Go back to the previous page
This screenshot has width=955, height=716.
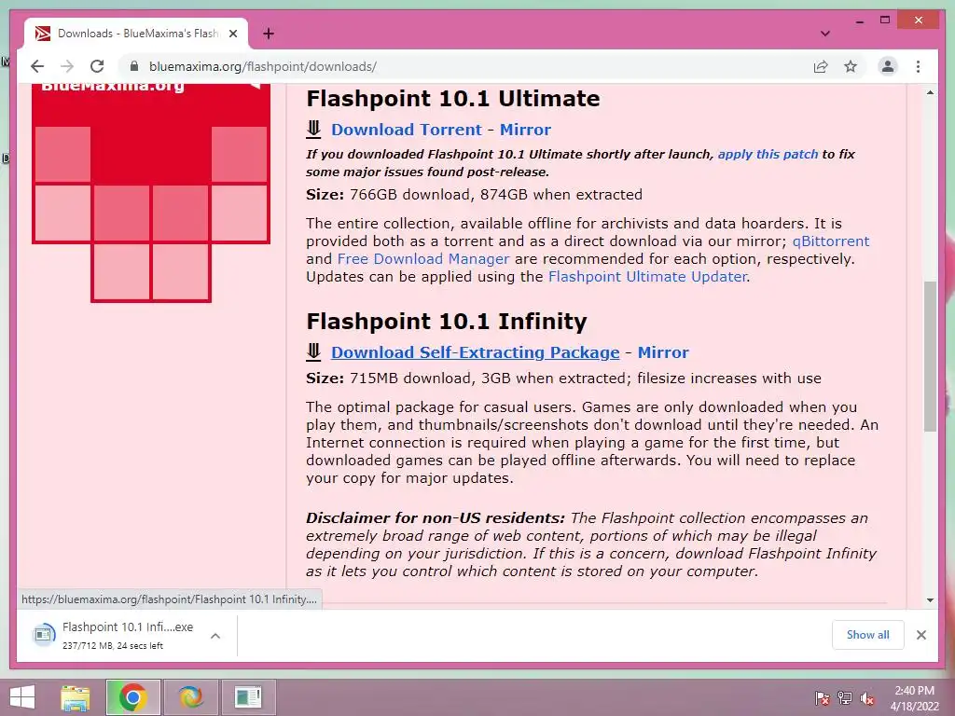37,66
